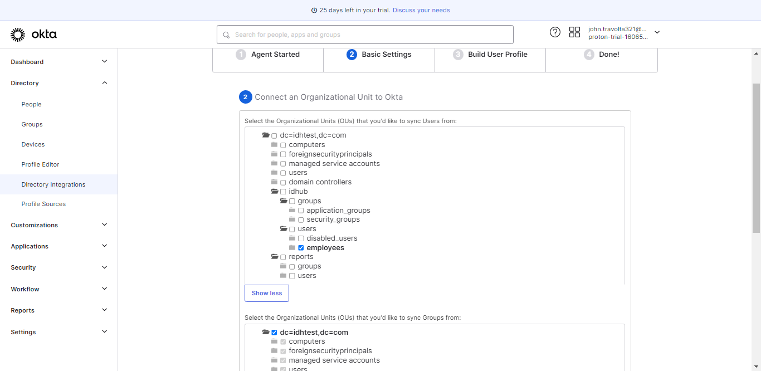This screenshot has width=761, height=371.
Task: Click the root dc=idhtest,dc=com folder icon in Users tree
Action: coord(266,135)
